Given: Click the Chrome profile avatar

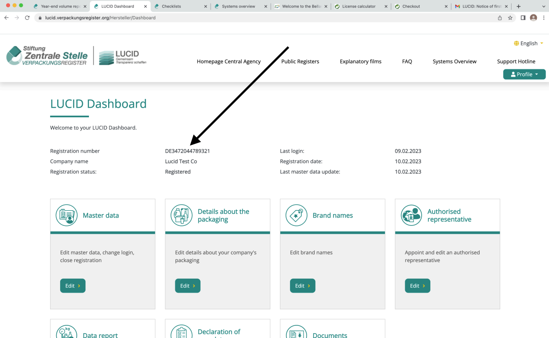Looking at the screenshot, I should (533, 18).
